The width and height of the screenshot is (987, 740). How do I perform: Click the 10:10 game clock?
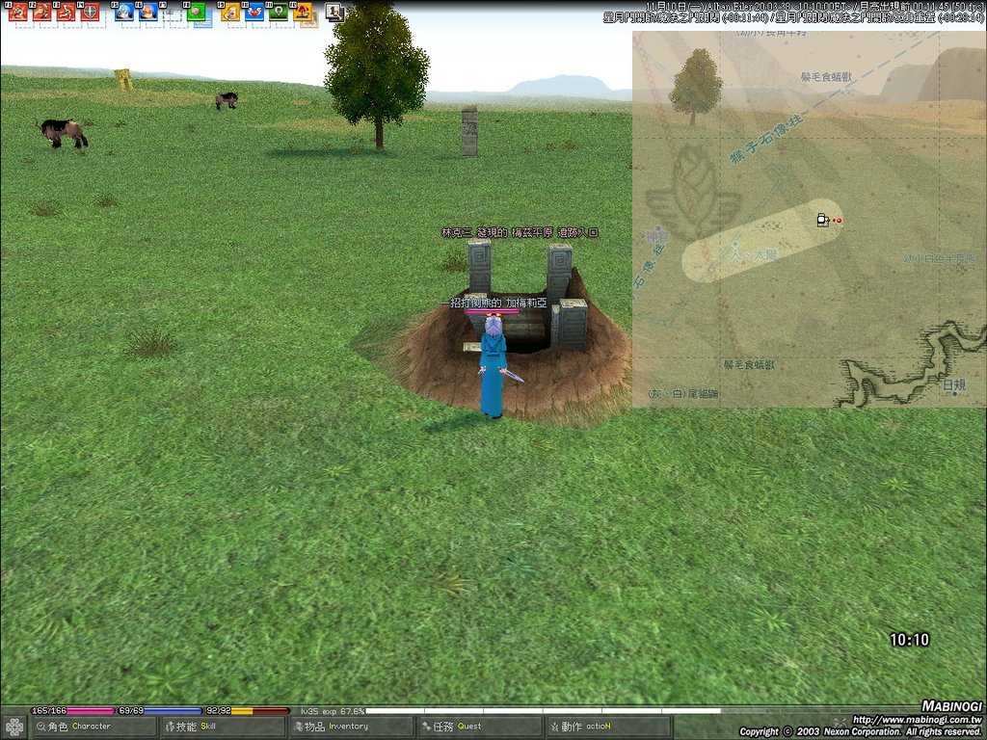click(909, 640)
